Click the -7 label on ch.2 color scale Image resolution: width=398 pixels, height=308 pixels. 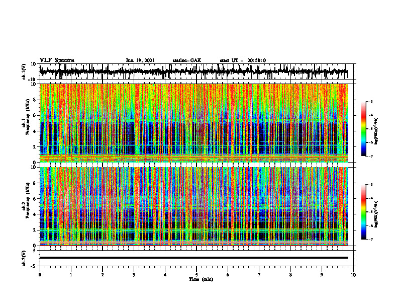tap(371, 240)
